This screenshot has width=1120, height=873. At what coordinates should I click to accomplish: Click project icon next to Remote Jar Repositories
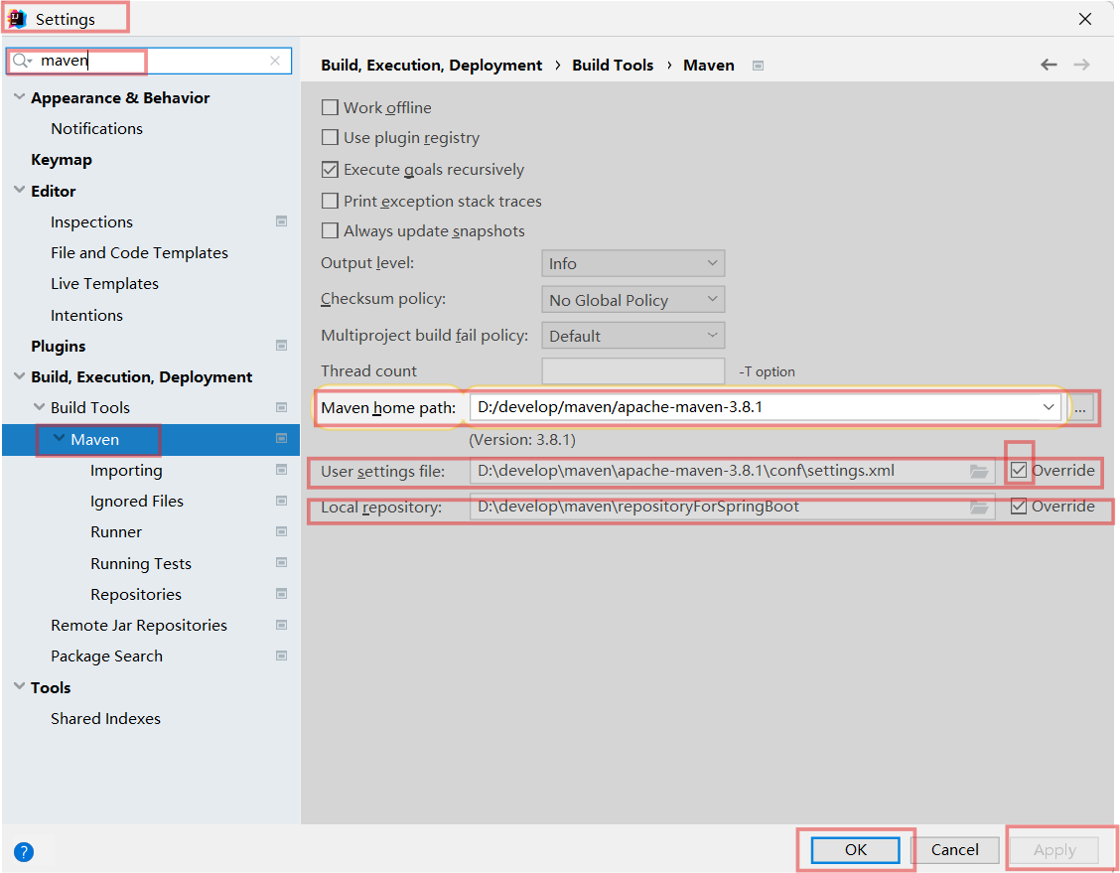click(281, 625)
